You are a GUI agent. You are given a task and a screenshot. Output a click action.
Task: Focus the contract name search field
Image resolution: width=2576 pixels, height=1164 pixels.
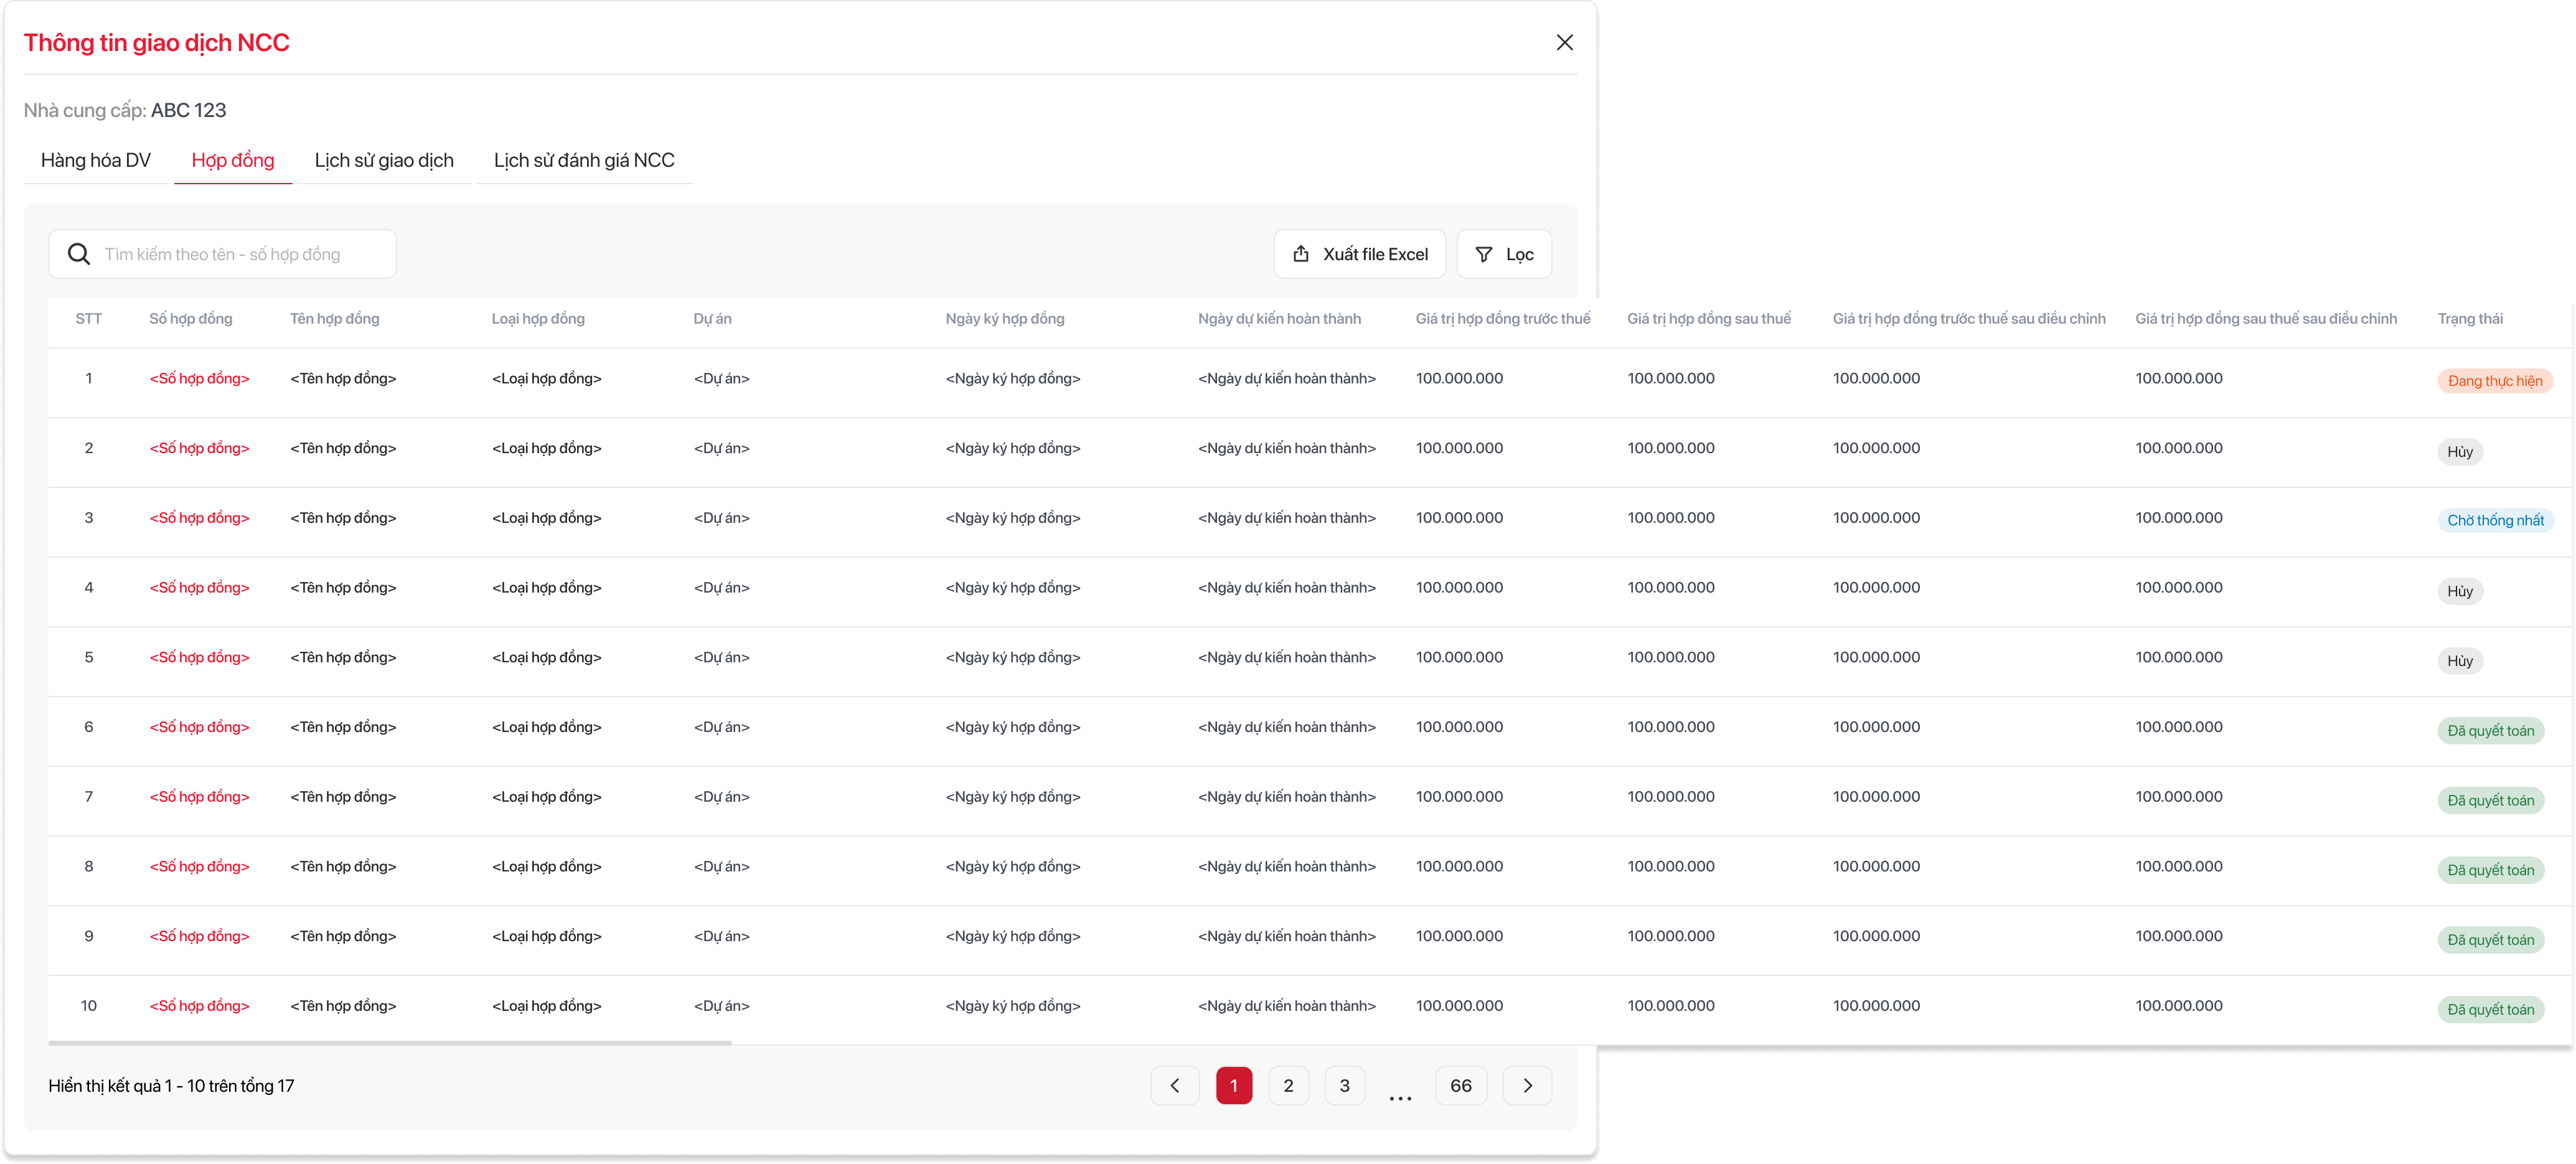pyautogui.click(x=240, y=254)
